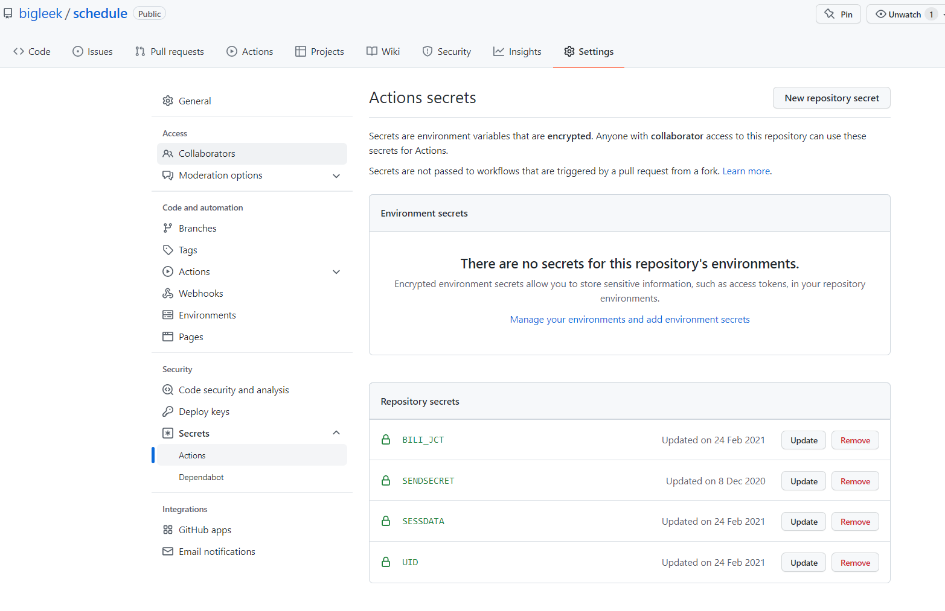
Task: Open the bigleek owner link
Action: pos(40,13)
